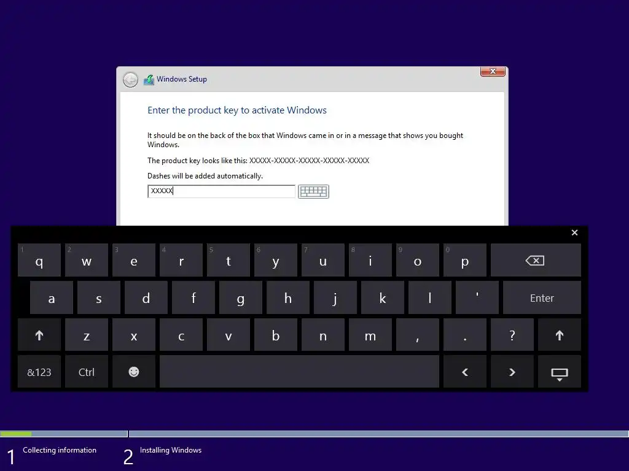This screenshot has height=471, width=629.
Task: Tap the apostrophe key
Action: (x=477, y=297)
